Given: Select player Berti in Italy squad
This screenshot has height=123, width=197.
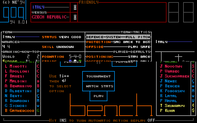Looking at the screenshot, I should [x=13, y=96].
